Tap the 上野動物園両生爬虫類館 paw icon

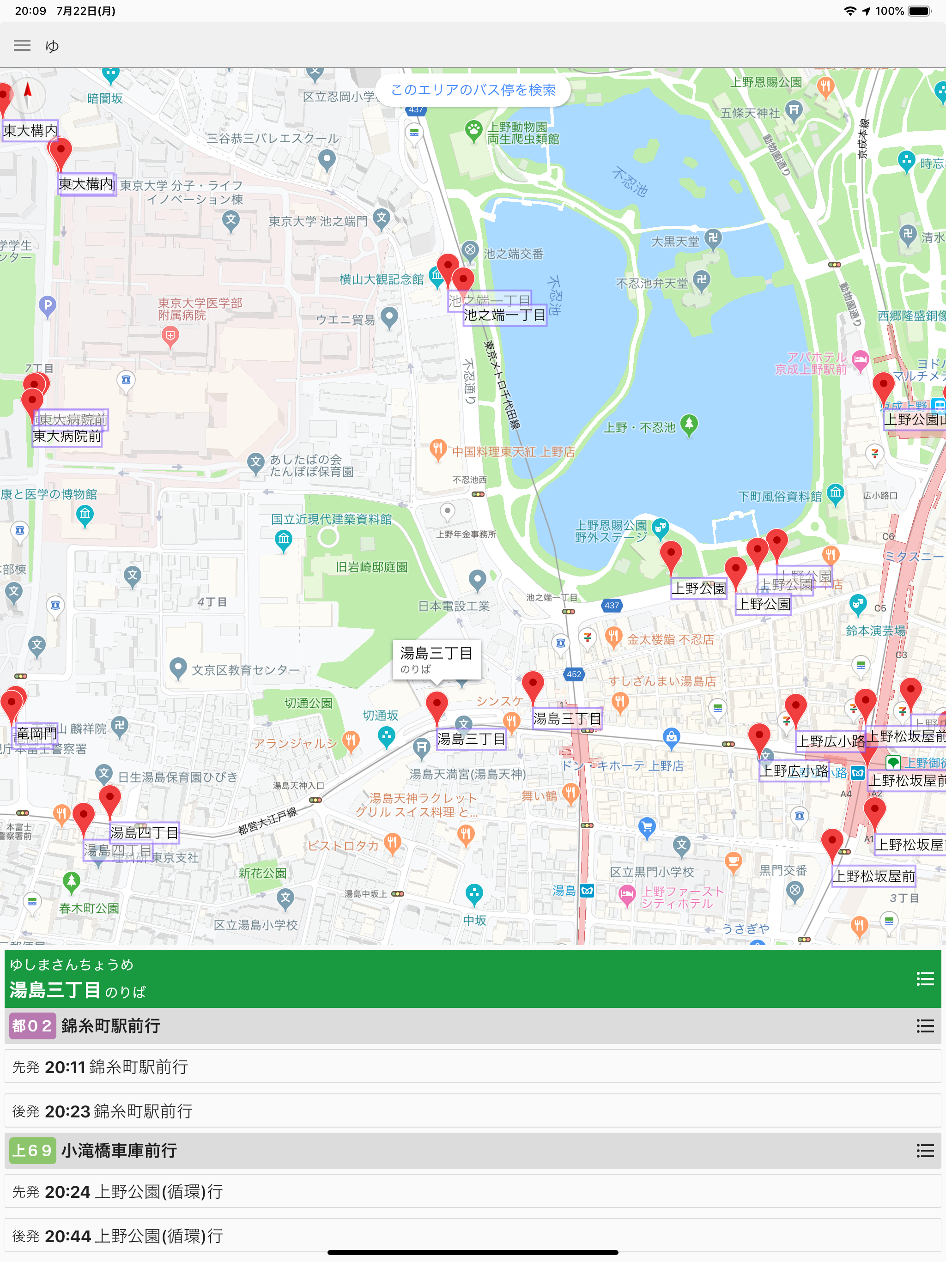473,131
